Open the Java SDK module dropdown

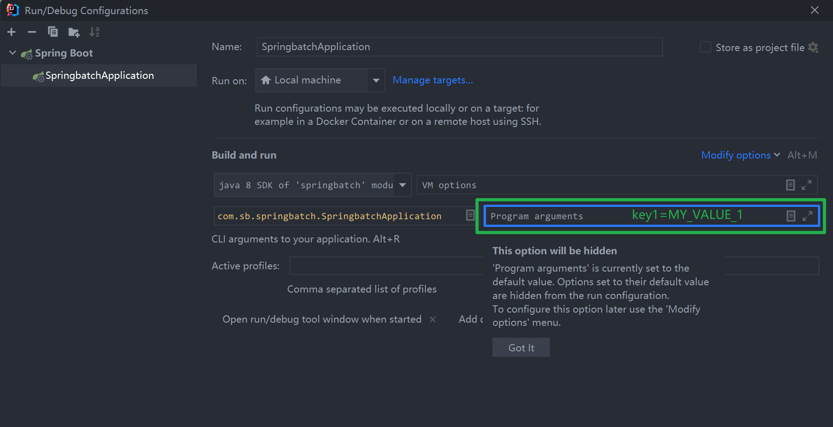[x=403, y=185]
